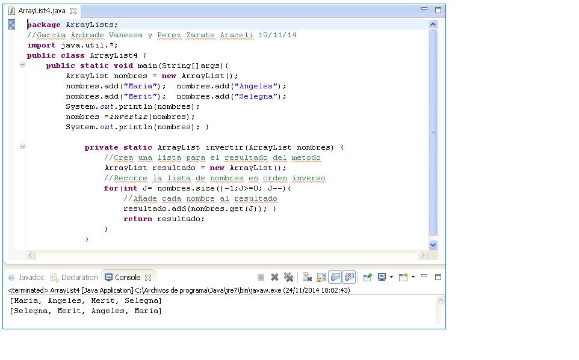Switch to the Declaration tab

click(x=74, y=278)
